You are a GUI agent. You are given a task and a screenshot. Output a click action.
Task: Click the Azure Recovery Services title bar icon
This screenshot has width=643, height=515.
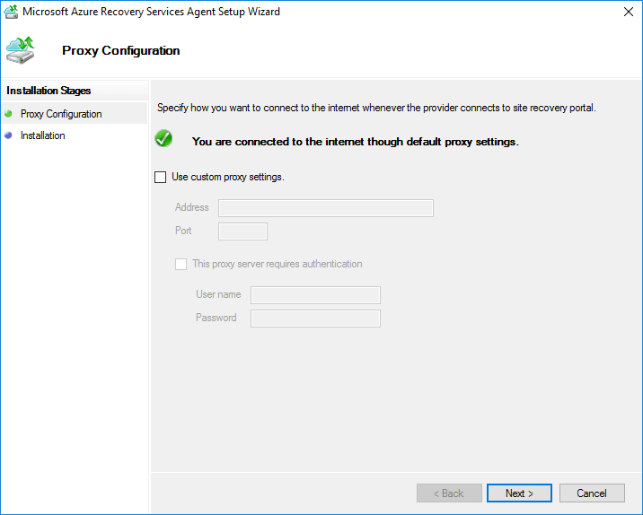pos(11,12)
